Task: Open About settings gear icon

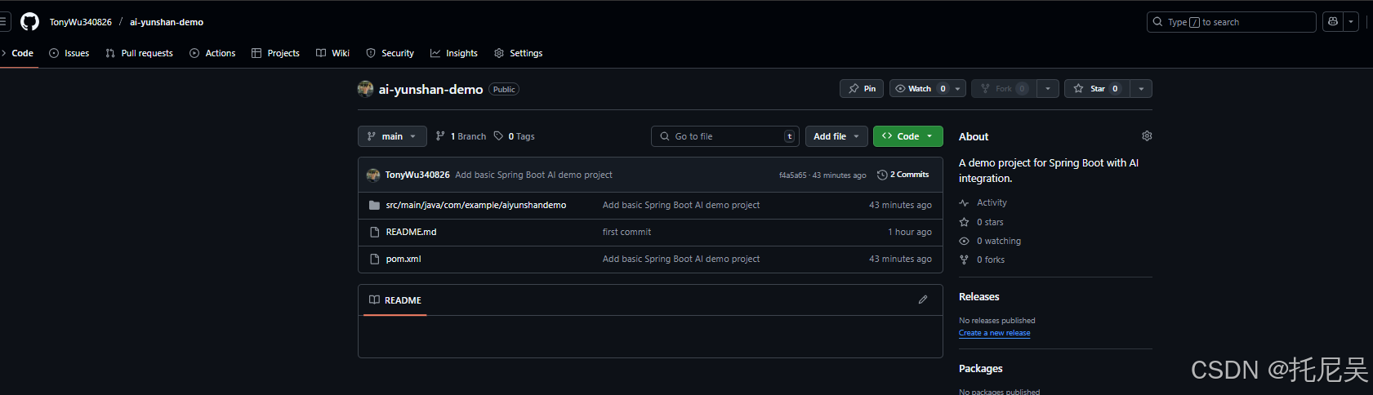Action: click(1147, 135)
